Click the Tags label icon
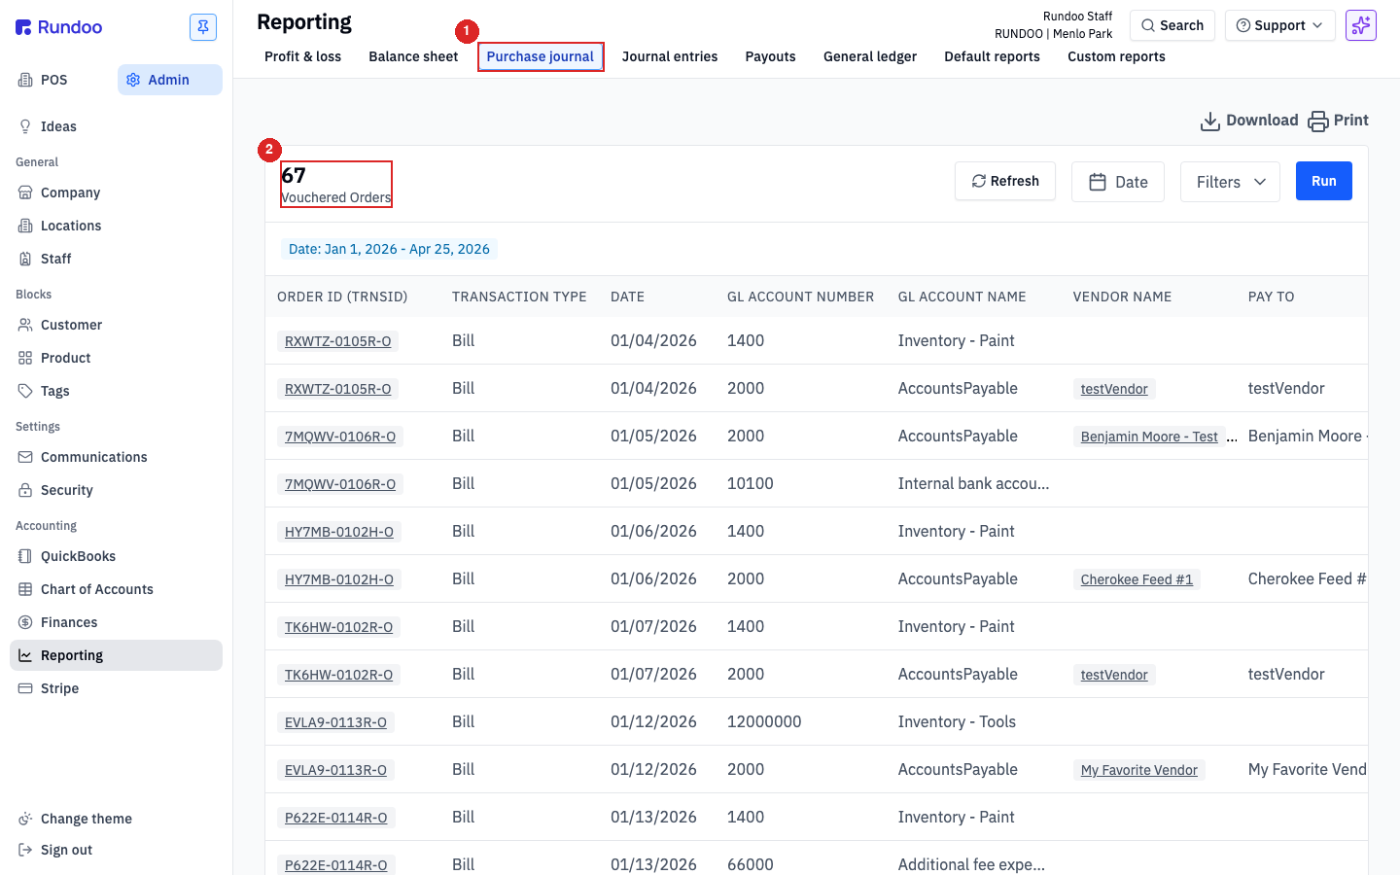The height and width of the screenshot is (875, 1400). point(25,391)
